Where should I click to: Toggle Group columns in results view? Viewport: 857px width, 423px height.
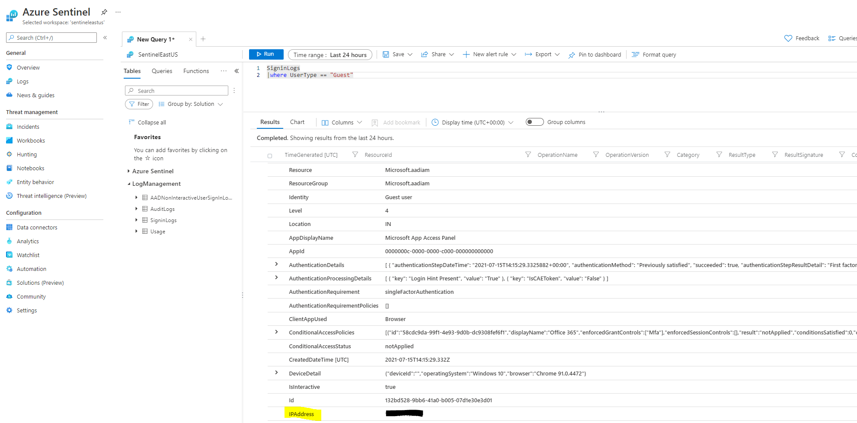click(x=534, y=121)
